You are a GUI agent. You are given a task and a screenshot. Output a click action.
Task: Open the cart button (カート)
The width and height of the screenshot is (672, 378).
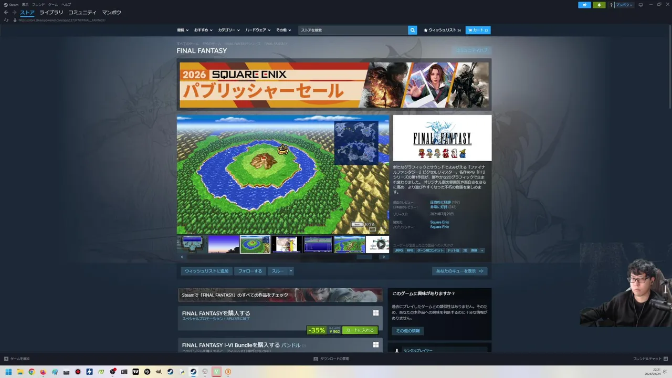tap(478, 30)
